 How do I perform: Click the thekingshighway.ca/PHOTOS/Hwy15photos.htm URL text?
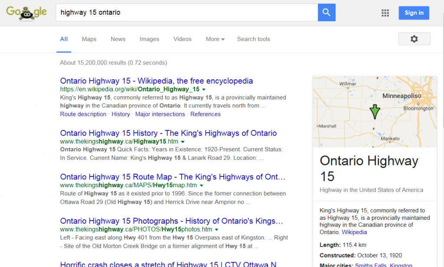(x=136, y=229)
